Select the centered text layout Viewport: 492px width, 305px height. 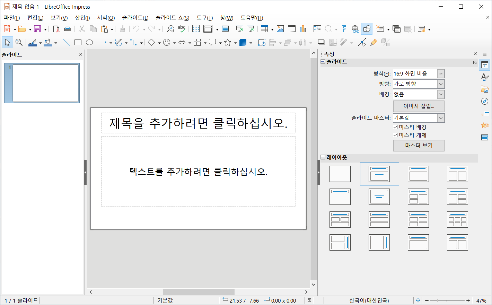(379, 197)
